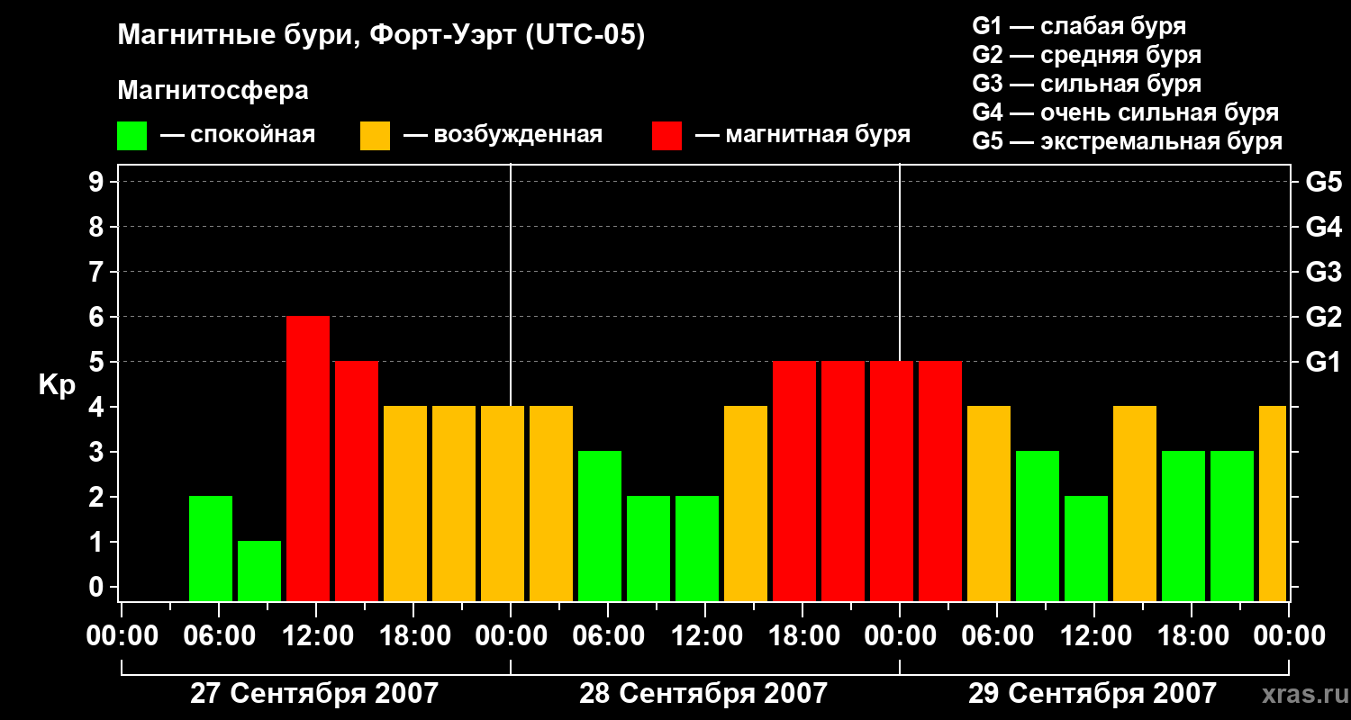The width and height of the screenshot is (1351, 720).
Task: Click the "29 Сентября 2007" date label
Action: [1093, 694]
